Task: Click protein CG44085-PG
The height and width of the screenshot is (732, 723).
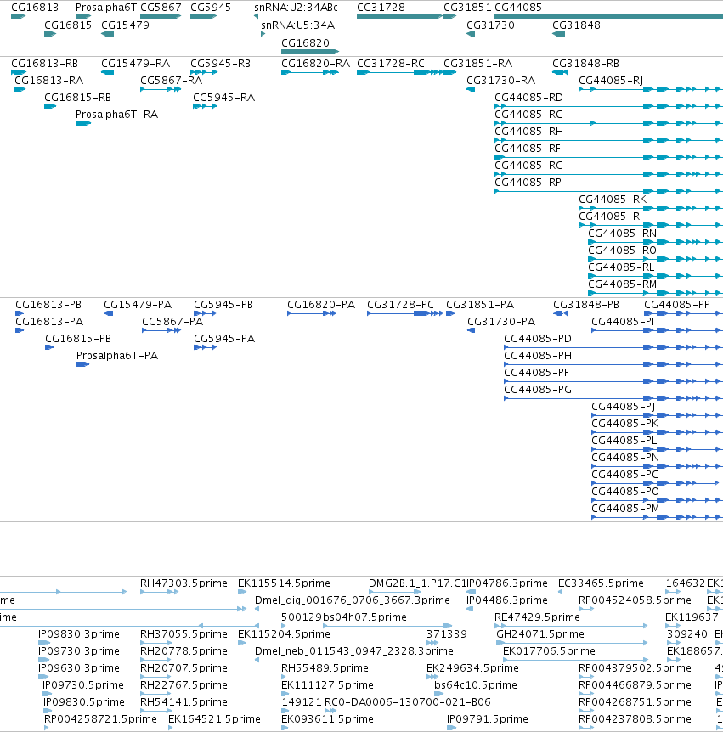Action: 538,390
